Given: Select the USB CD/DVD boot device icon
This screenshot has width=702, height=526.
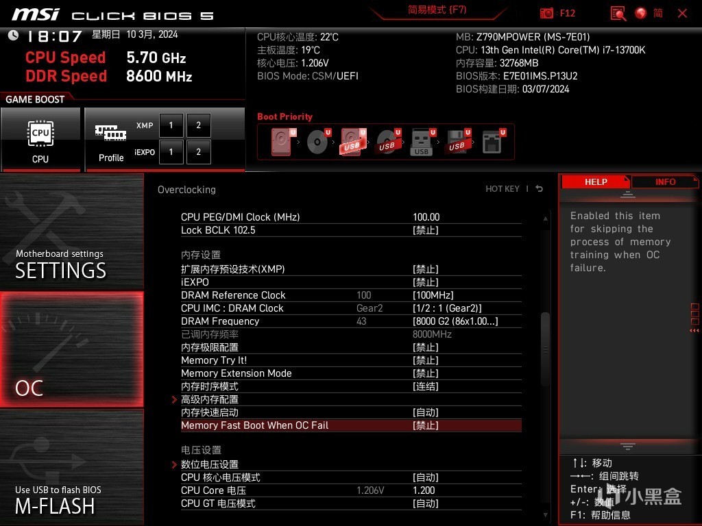Looking at the screenshot, I should pyautogui.click(x=389, y=142).
